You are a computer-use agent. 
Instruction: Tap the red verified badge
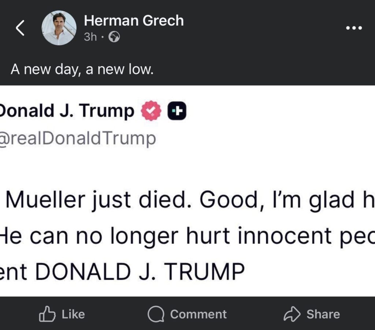click(x=151, y=111)
